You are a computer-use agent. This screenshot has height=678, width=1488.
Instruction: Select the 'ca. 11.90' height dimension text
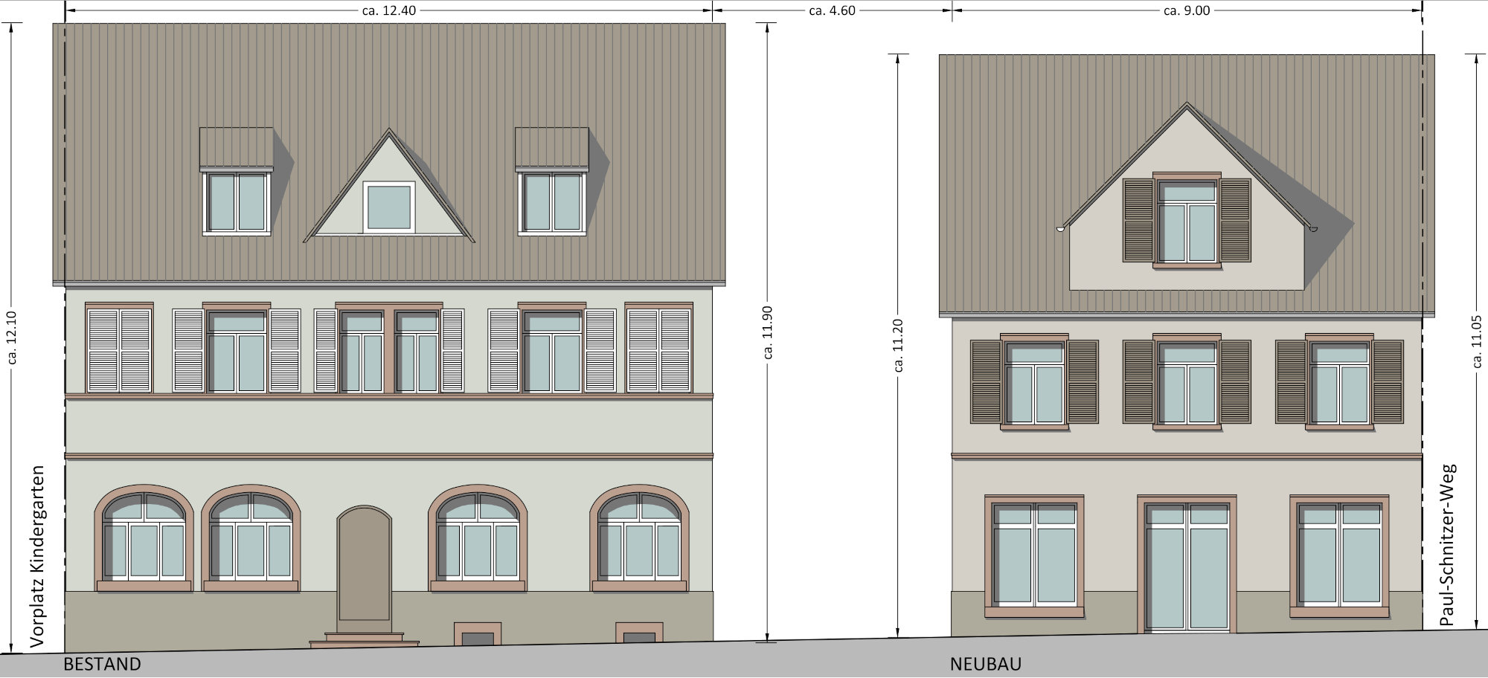pos(768,332)
